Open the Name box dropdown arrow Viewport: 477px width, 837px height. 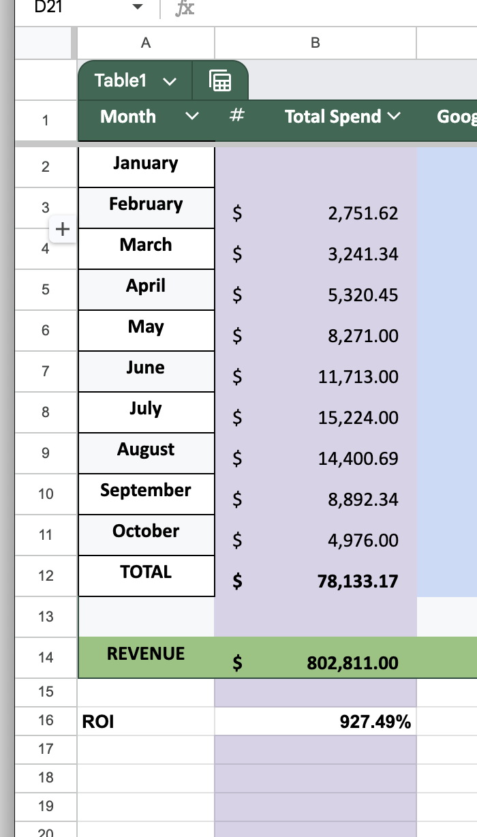[x=138, y=8]
